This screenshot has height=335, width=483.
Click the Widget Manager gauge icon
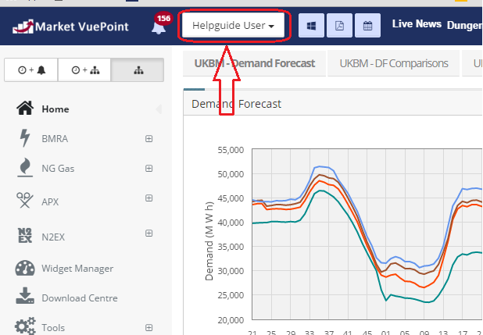click(25, 268)
